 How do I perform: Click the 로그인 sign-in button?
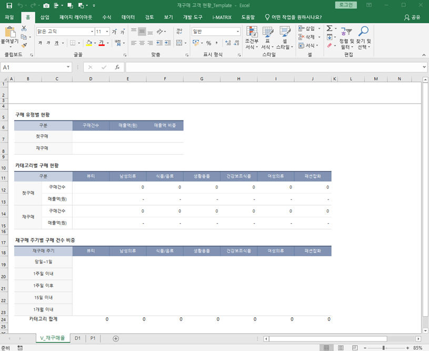tap(345, 5)
